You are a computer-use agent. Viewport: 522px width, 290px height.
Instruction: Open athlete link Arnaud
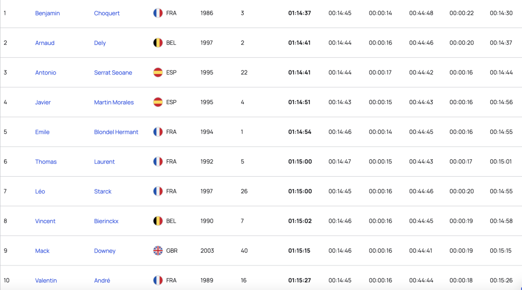[45, 43]
